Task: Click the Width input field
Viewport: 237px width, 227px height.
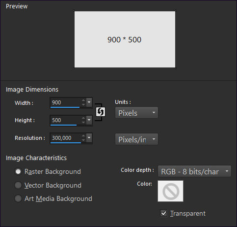Action: (65, 102)
